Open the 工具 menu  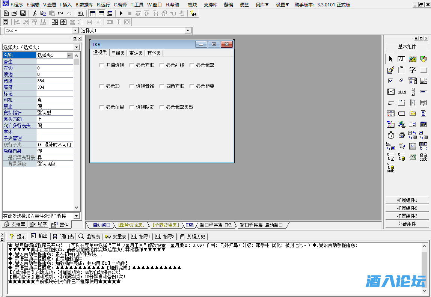click(x=137, y=5)
